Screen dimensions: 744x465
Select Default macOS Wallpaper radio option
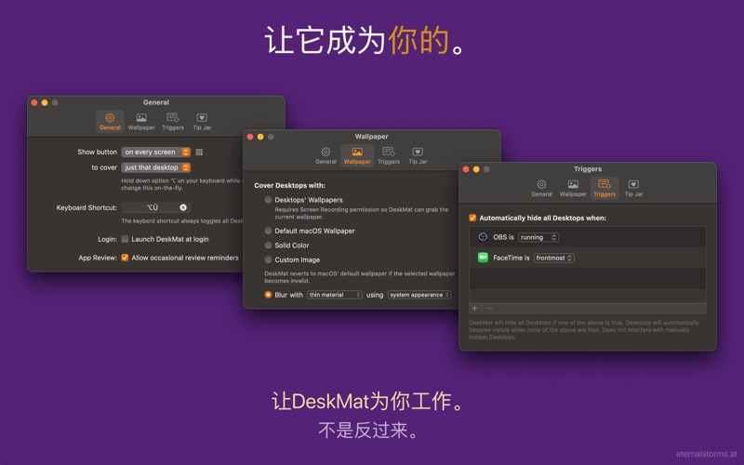click(x=268, y=231)
